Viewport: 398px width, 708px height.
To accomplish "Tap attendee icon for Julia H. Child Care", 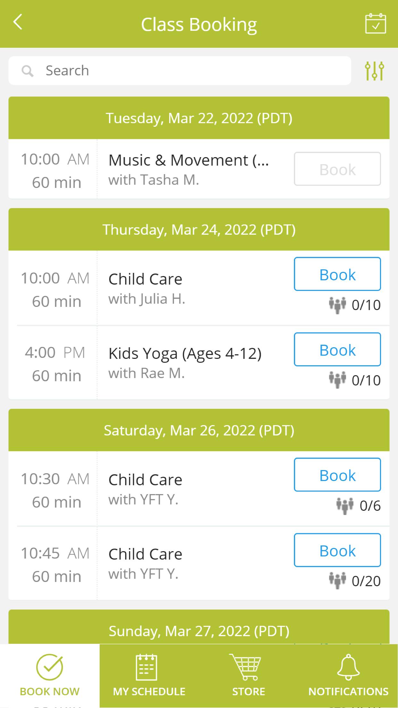I will (337, 305).
